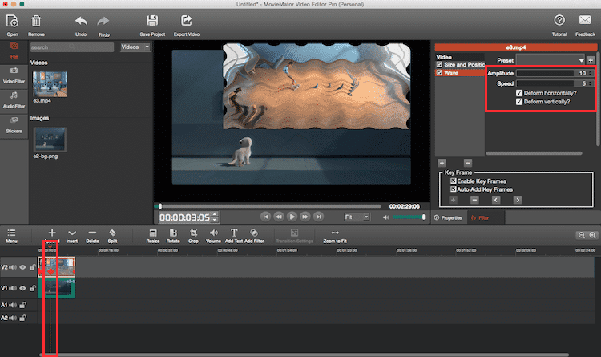Screen dimensions: 601x357
Task: Skip to start of video
Action: click(x=265, y=217)
